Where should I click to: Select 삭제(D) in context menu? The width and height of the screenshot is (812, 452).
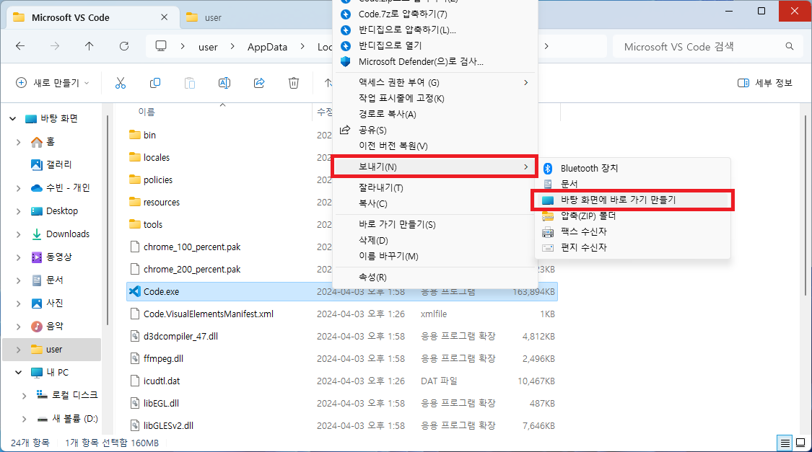pos(435,241)
